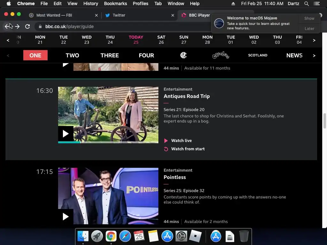
Task: Show more channels with right arrow
Action: (314, 56)
